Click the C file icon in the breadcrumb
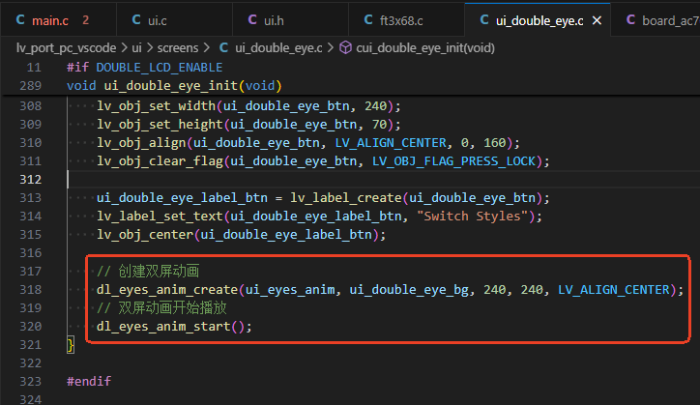This screenshot has height=405, width=700. click(x=224, y=47)
